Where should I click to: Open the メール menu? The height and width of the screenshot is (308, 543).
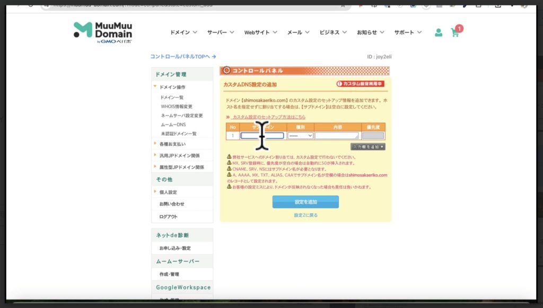click(x=297, y=32)
